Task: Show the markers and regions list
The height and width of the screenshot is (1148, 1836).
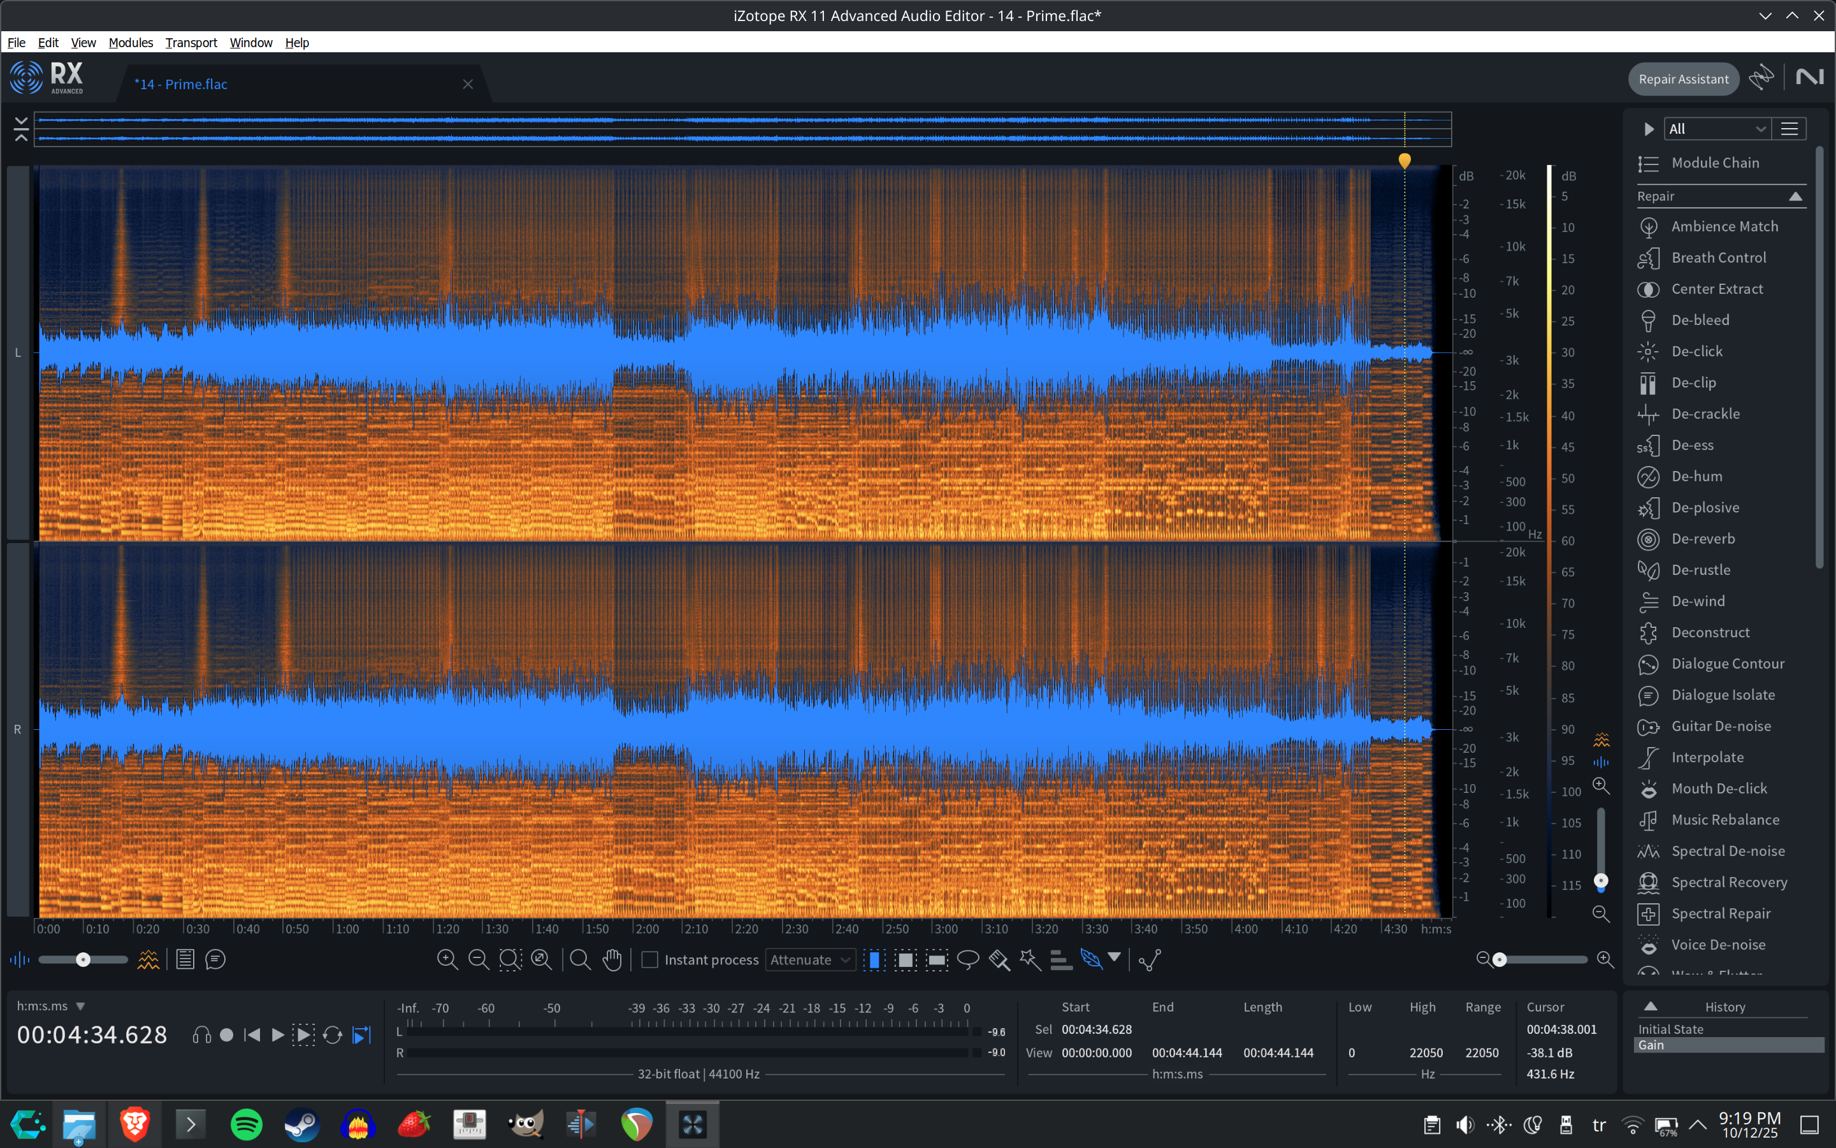Action: click(185, 960)
